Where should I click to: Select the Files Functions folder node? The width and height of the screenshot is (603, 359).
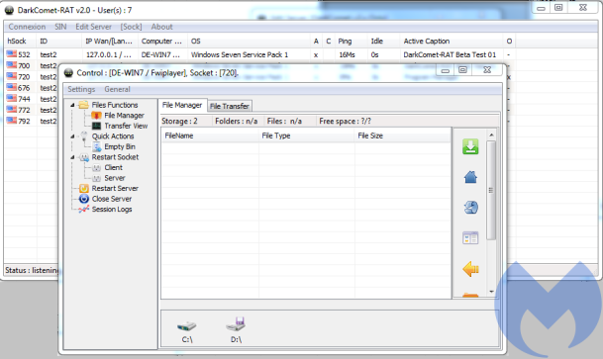tap(114, 105)
